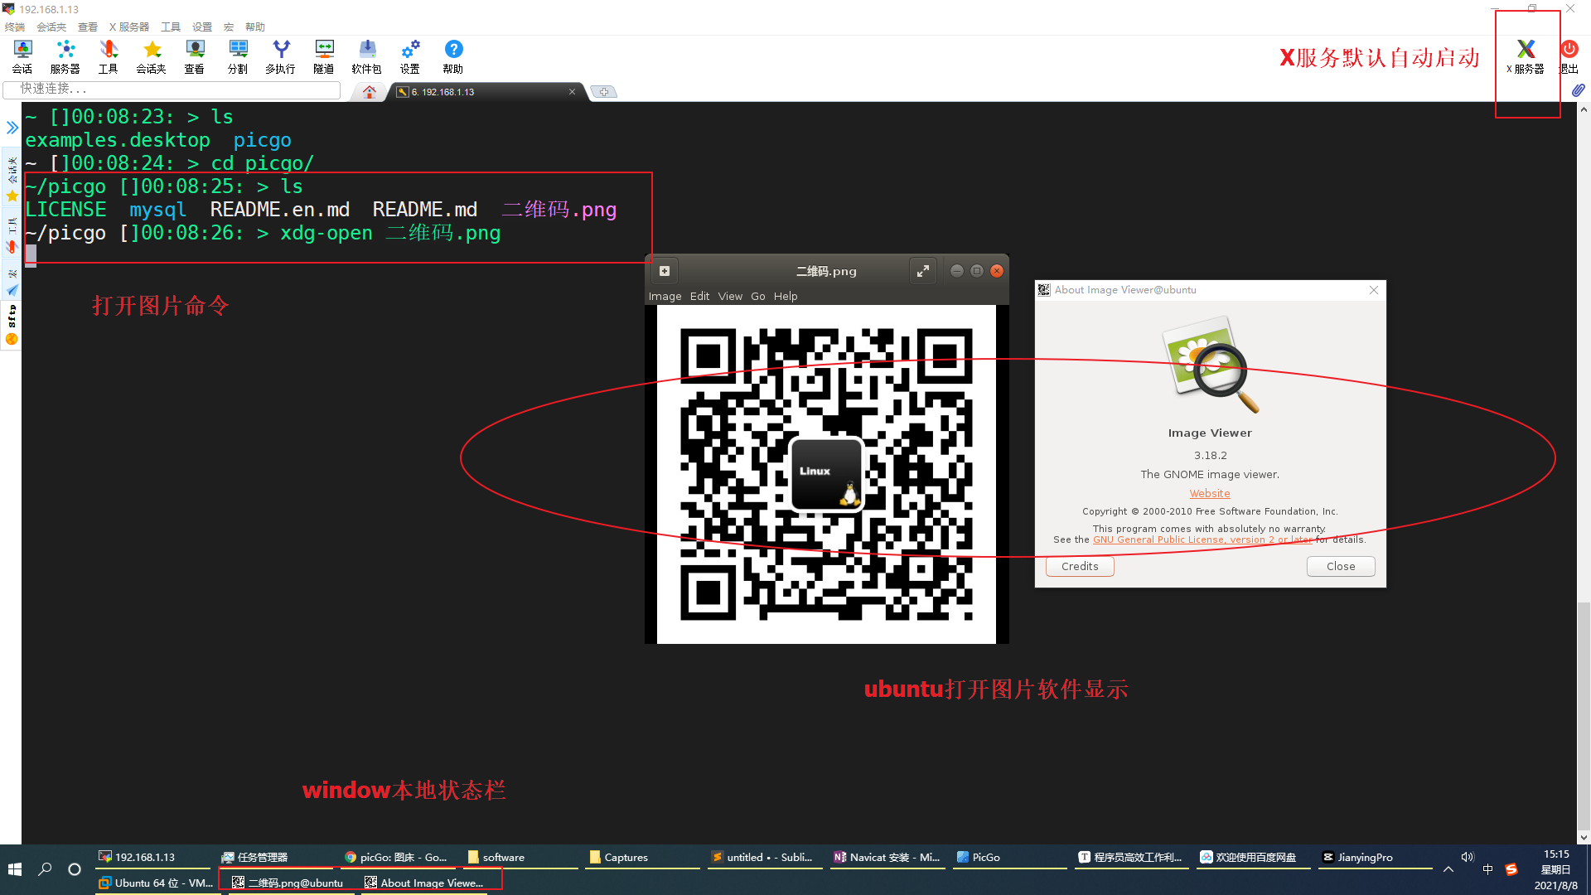Open a new tab with the plus tab button
The height and width of the screenshot is (895, 1591).
604,92
